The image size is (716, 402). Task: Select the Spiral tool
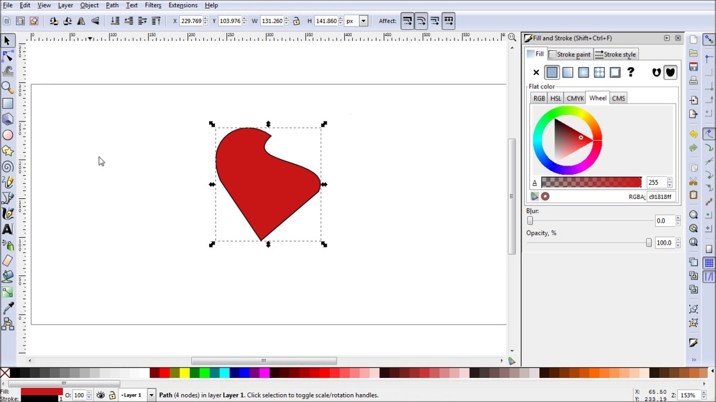point(8,166)
